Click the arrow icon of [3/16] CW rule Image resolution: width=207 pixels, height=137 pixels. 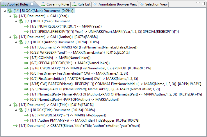[26, 84]
